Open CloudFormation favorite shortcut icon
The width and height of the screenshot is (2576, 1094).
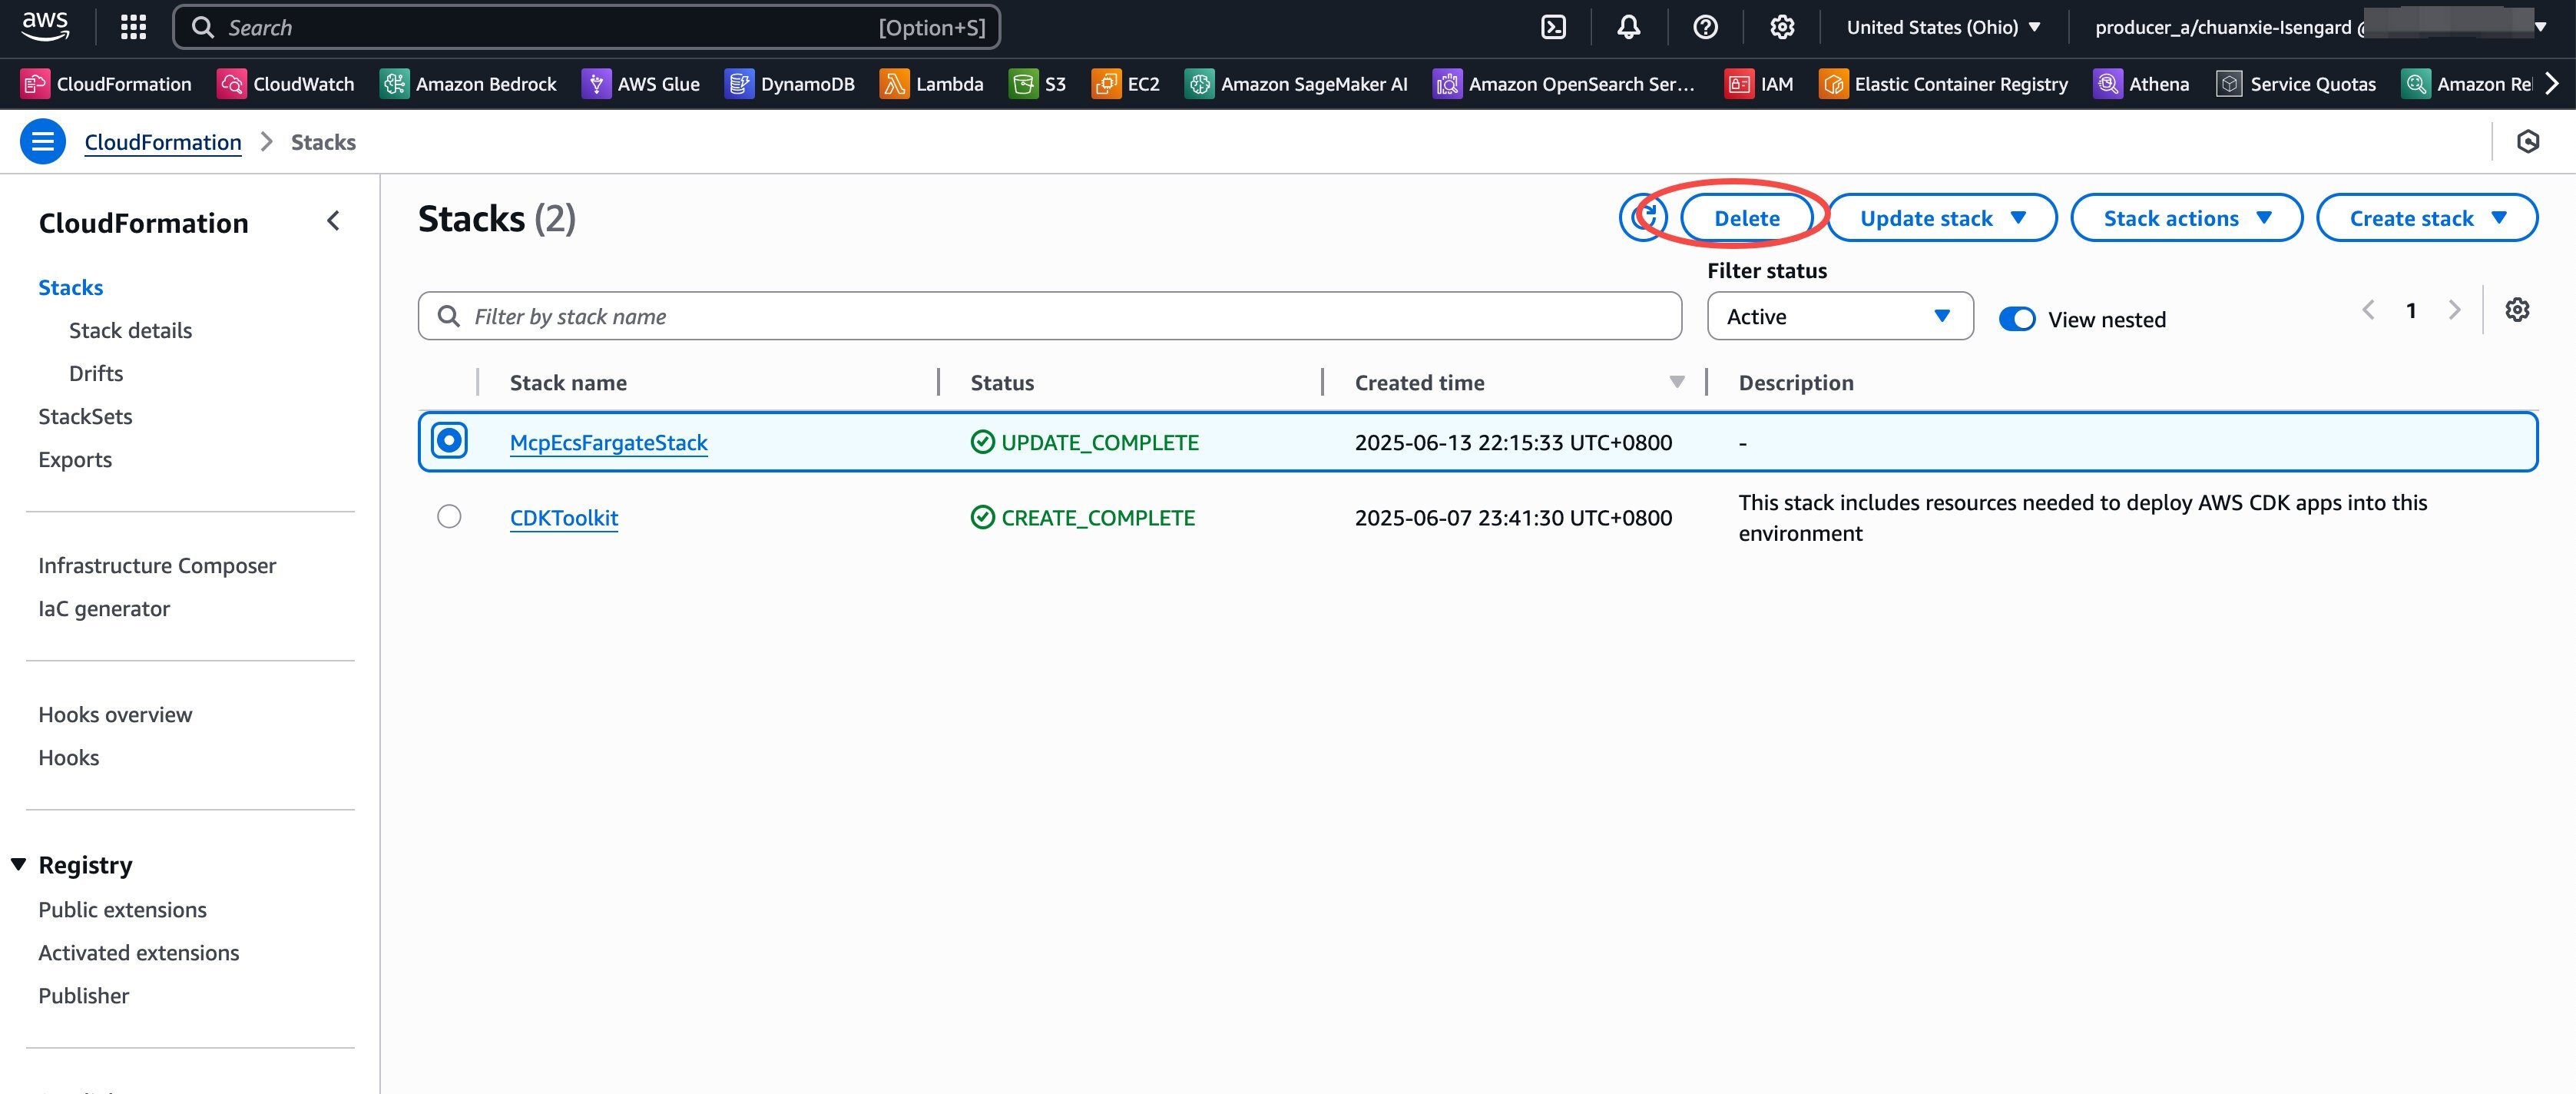coord(34,84)
